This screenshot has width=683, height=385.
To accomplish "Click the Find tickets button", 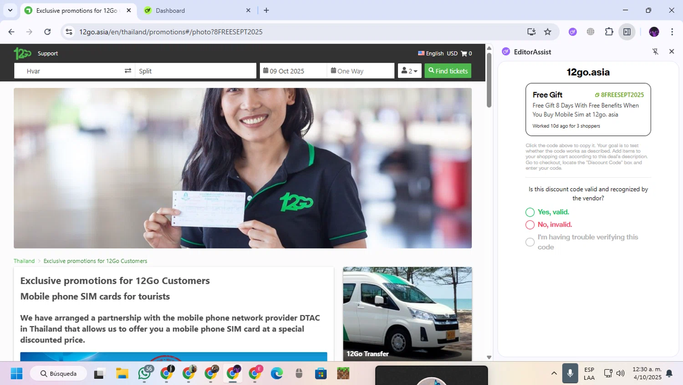I will tap(448, 71).
